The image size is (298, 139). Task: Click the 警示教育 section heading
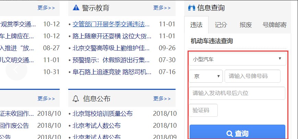[96, 8]
